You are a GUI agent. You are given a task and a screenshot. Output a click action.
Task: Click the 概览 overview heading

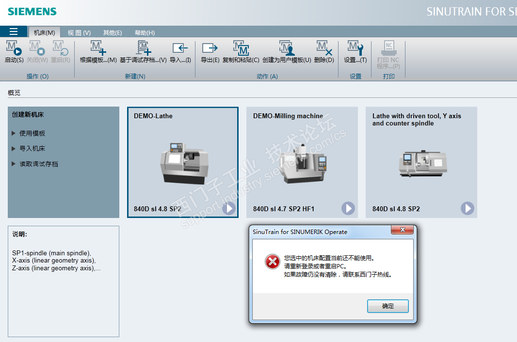point(14,93)
